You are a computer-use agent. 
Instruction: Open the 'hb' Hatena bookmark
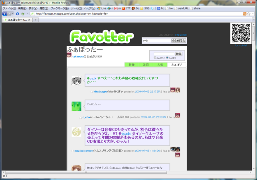coord(160,8)
